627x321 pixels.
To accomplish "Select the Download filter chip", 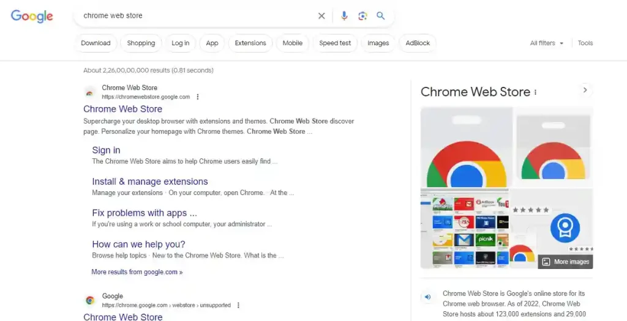I will click(96, 43).
